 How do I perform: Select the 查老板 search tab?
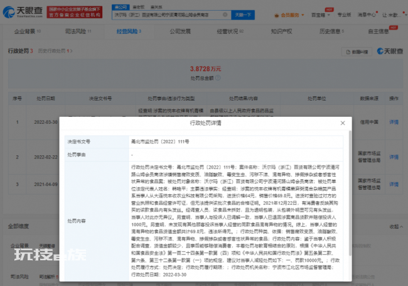139,7
